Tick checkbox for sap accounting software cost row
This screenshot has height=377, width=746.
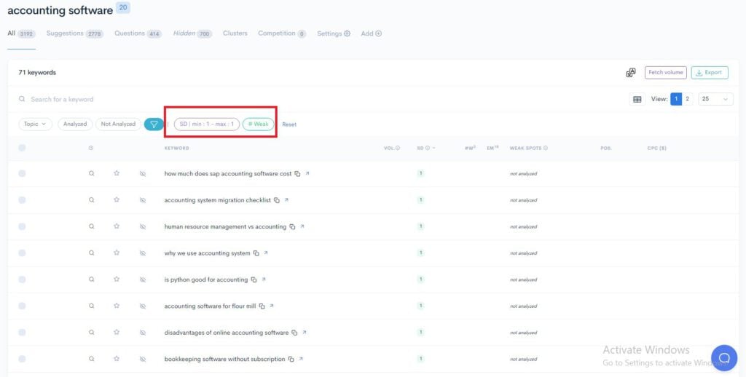(x=22, y=173)
